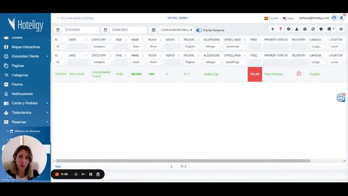Click the Paid reception status
The image size is (348, 196).
pyautogui.click(x=274, y=74)
